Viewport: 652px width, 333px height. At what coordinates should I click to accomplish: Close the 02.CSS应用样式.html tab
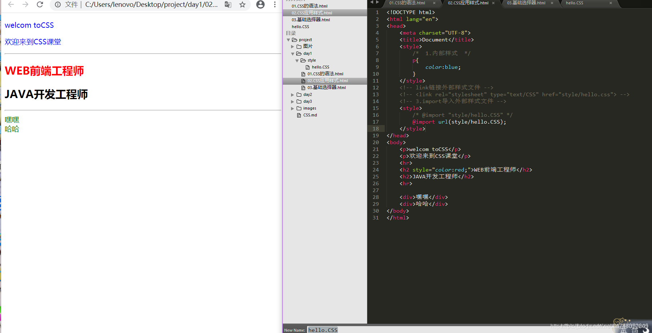click(x=493, y=3)
